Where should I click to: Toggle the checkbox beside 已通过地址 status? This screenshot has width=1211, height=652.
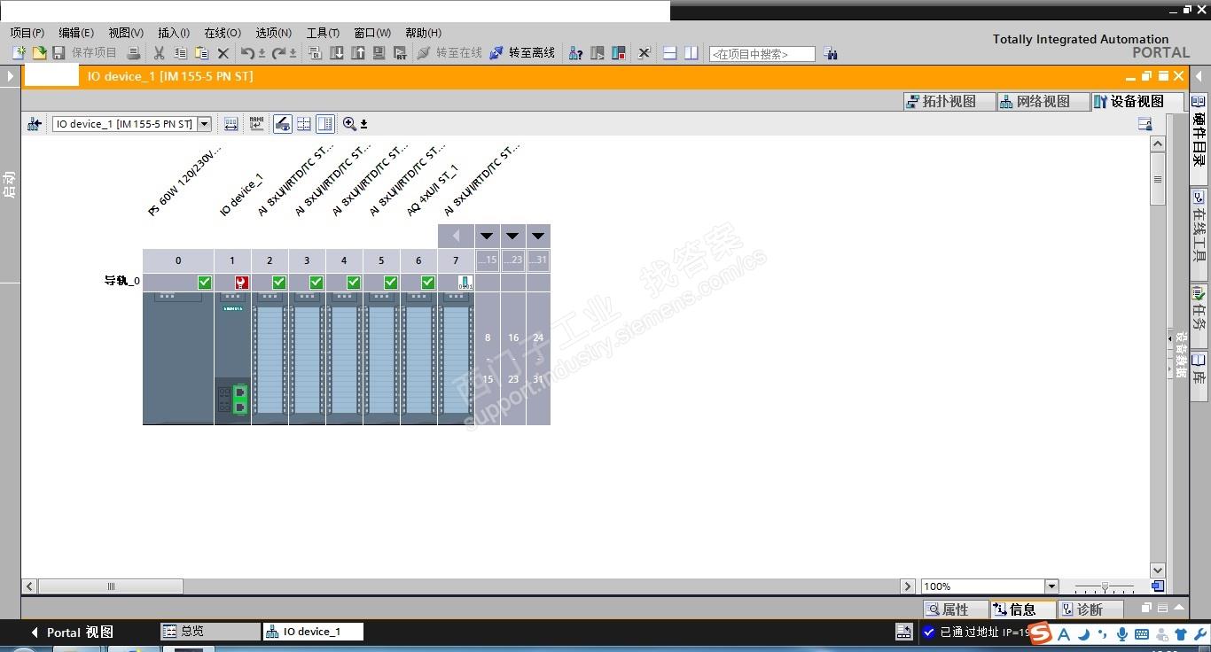(929, 632)
